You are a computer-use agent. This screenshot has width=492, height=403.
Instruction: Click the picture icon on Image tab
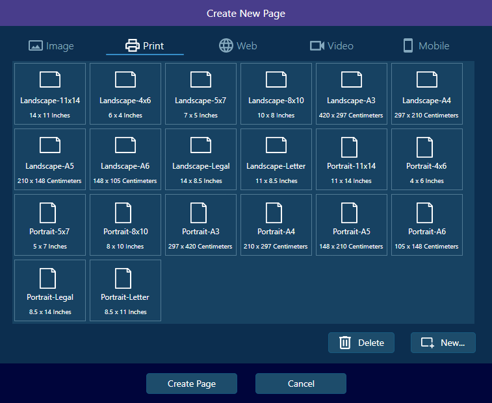pyautogui.click(x=36, y=46)
